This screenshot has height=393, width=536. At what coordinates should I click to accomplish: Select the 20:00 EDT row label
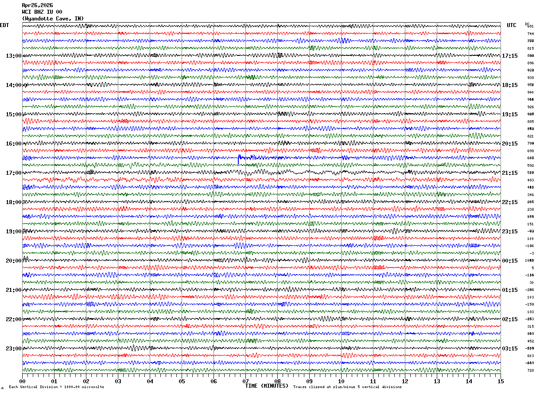(x=13, y=261)
